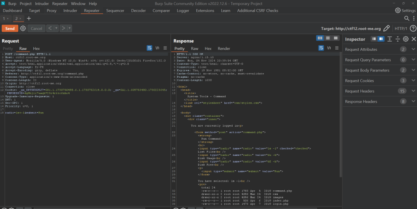Add a new Repeater tab with plus
The image size is (417, 209).
[29, 19]
